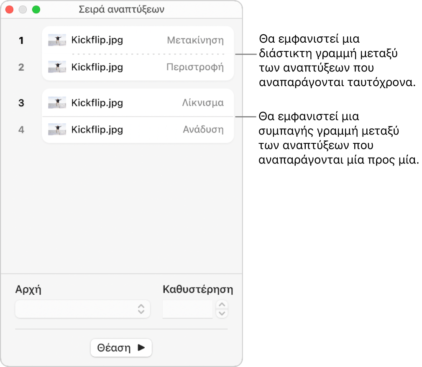The image size is (422, 367).
Task: Click the Λίκνισμα effect label
Action: [203, 102]
